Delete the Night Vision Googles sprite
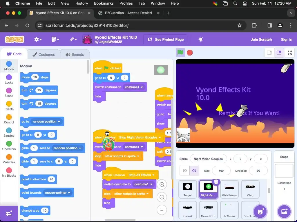297x222 pixels. (216, 182)
